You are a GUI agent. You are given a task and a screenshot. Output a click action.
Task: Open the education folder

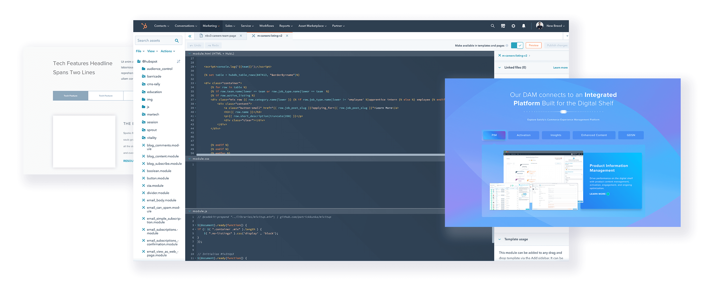click(152, 92)
